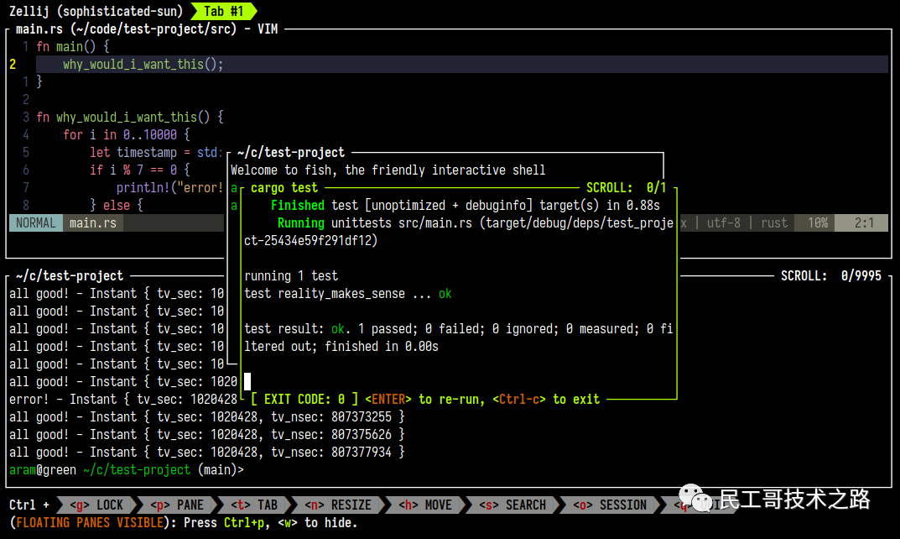Click the FLOATING PANES VISIBLE status text
This screenshot has width=900, height=539.
[90, 523]
